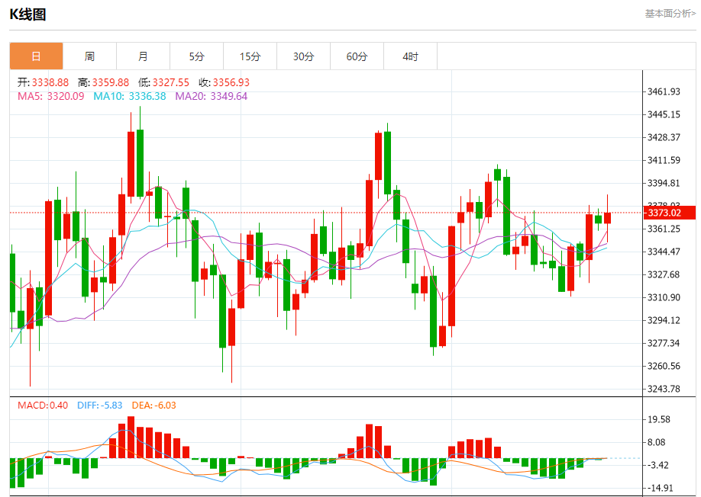The width and height of the screenshot is (701, 497).
Task: Click the DEA value label
Action: (x=153, y=406)
